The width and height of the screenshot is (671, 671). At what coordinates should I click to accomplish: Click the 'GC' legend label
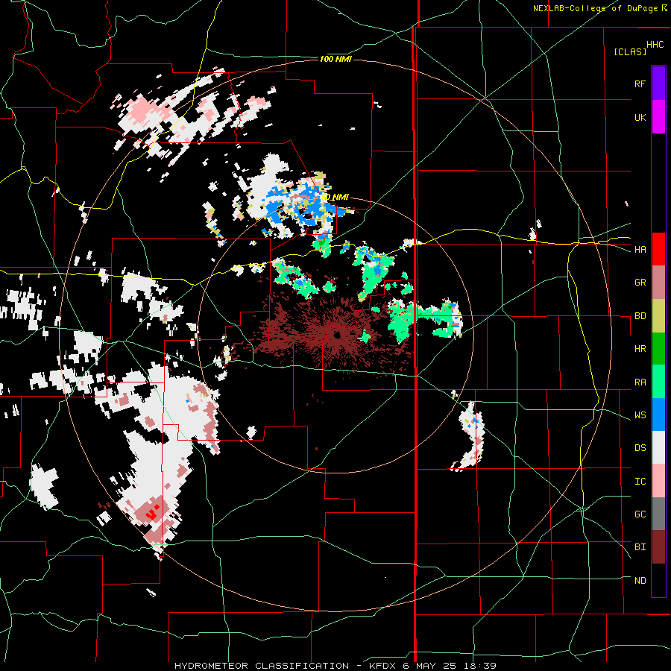(640, 514)
